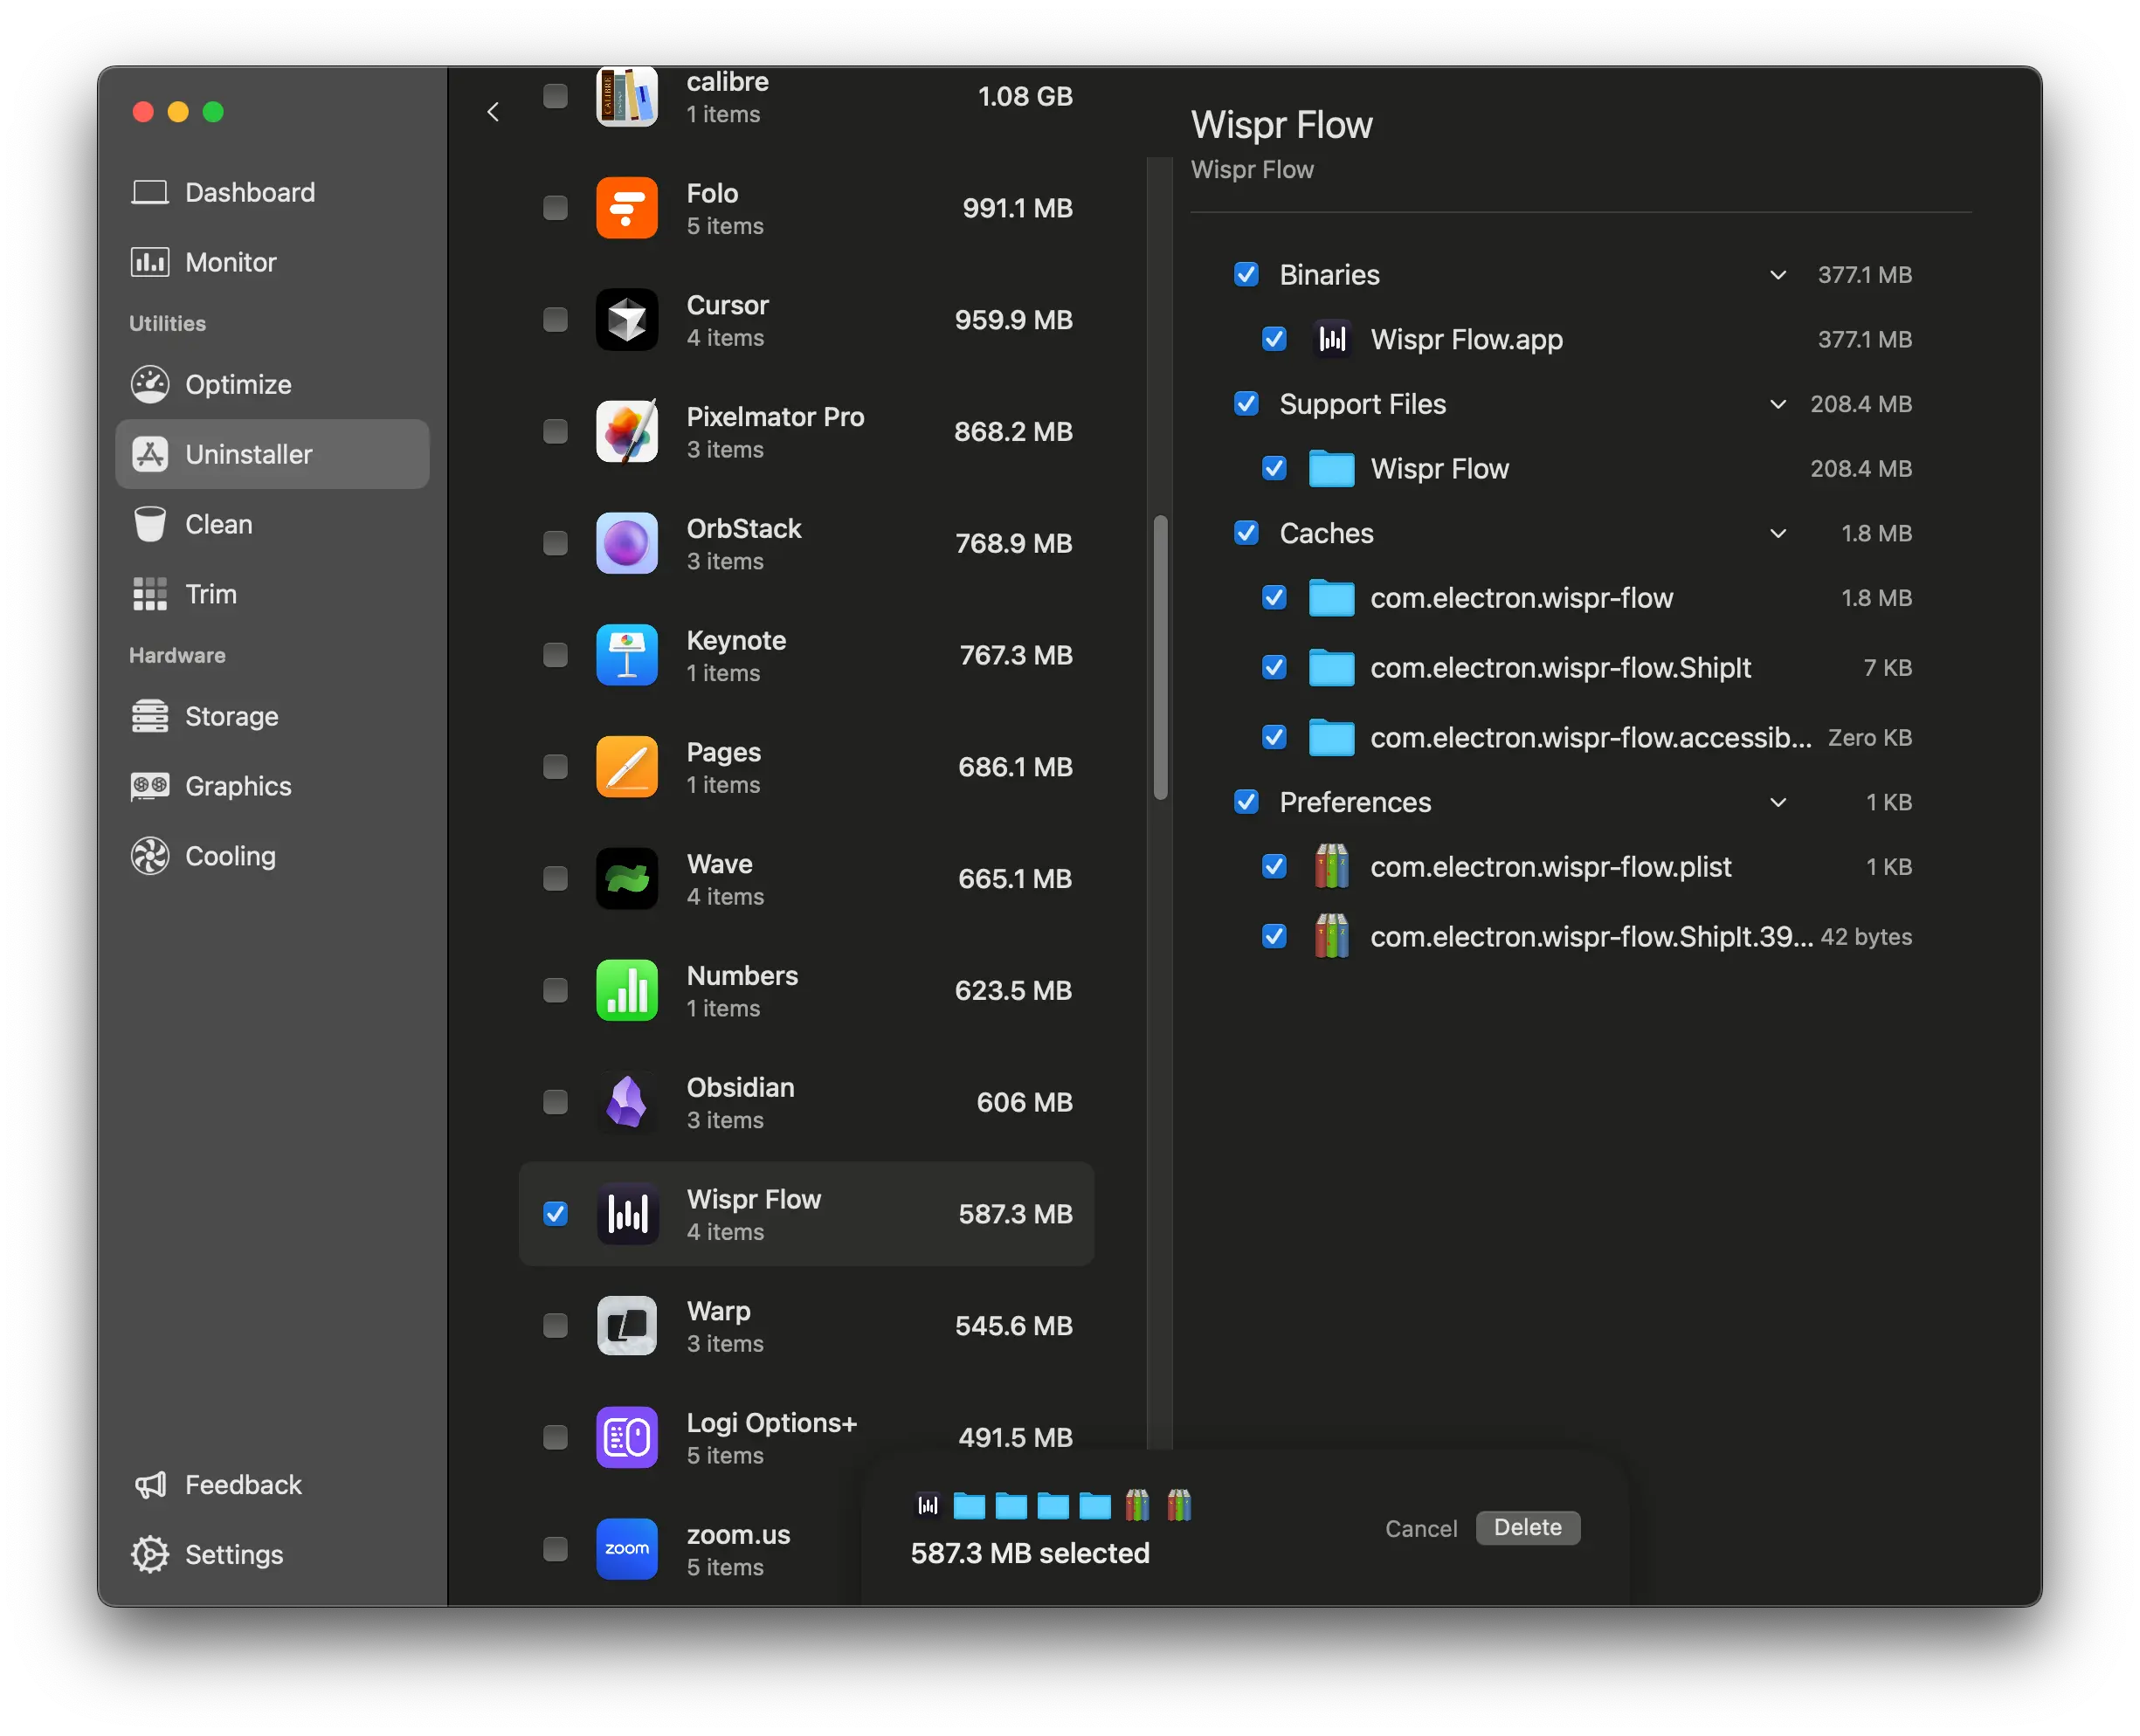Go back with the left chevron

493,112
